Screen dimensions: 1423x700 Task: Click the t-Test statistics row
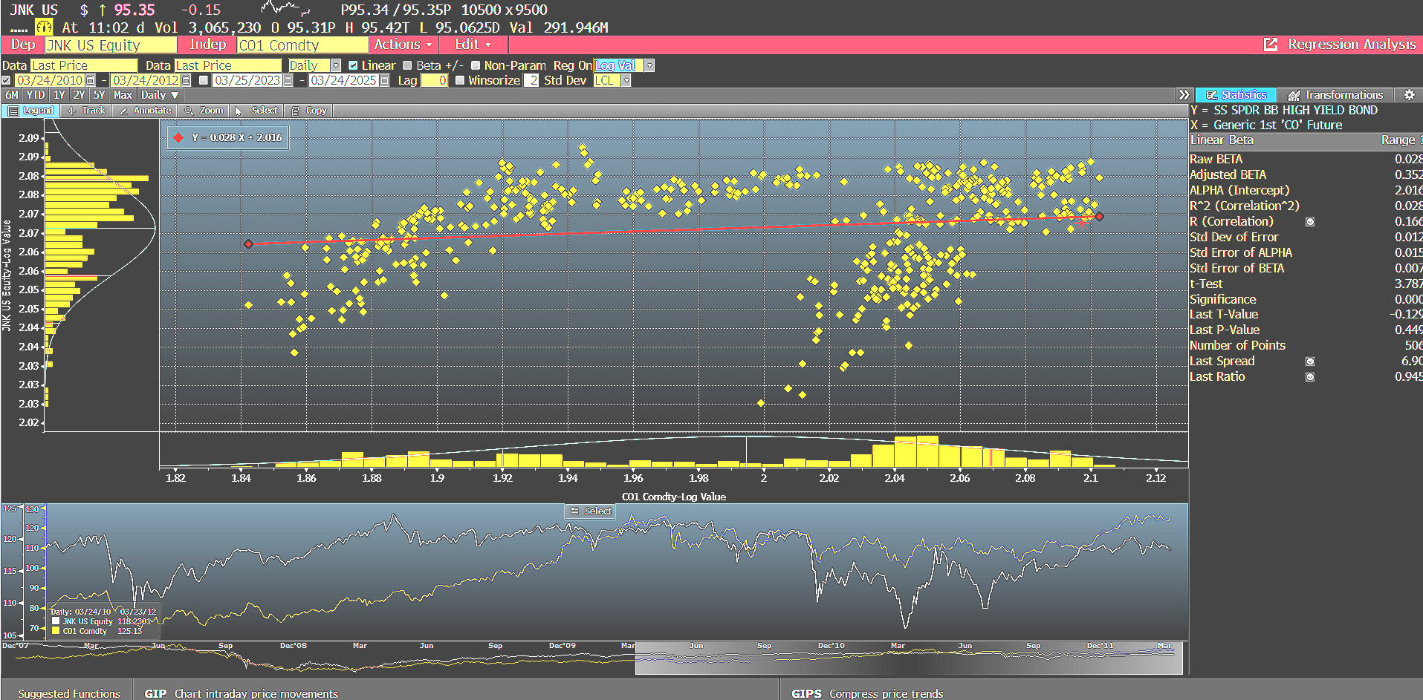(1306, 284)
